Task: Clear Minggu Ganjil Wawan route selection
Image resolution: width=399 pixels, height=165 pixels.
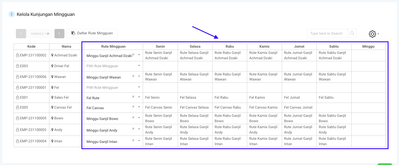Action: [133, 76]
